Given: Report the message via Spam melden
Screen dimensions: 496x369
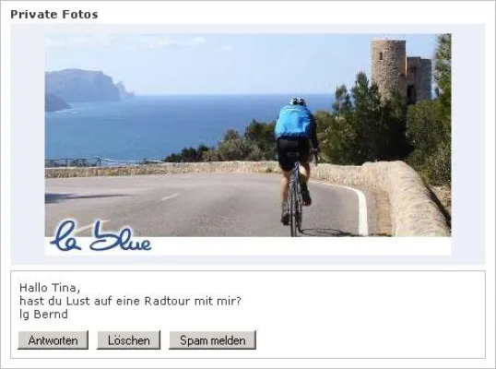Looking at the screenshot, I should coord(213,340).
